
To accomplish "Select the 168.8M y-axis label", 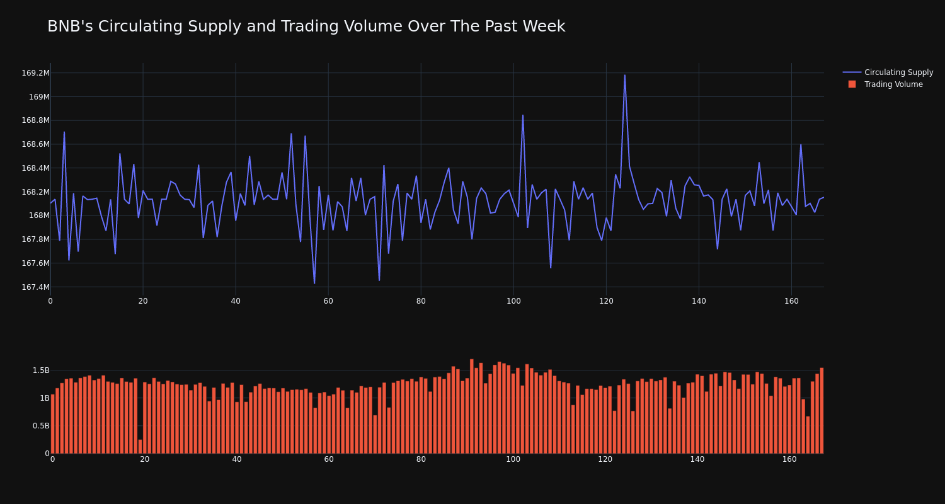I will tap(35, 120).
